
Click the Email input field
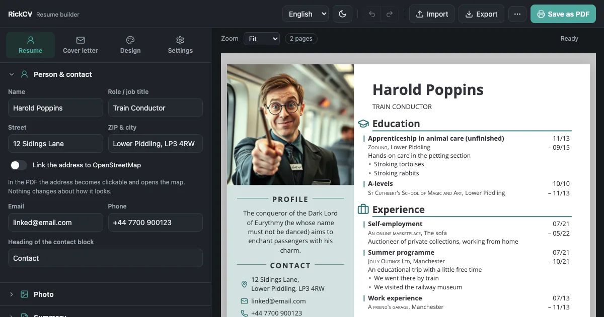click(x=55, y=223)
